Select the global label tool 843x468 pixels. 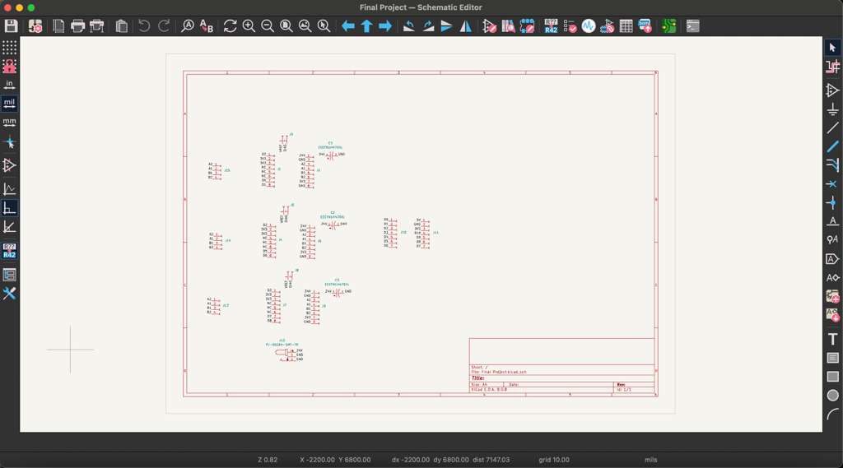point(832,259)
